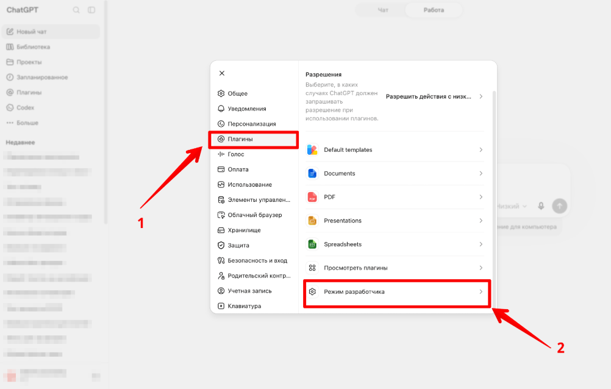Open the permissions dropdown "Разрешить действия"
The width and height of the screenshot is (611, 389).
pyautogui.click(x=435, y=96)
